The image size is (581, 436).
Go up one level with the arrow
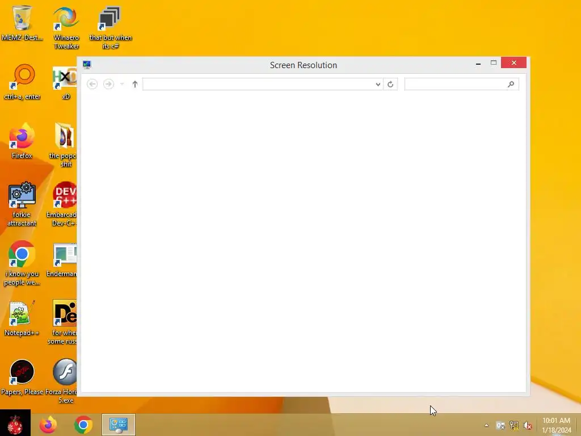coord(135,84)
